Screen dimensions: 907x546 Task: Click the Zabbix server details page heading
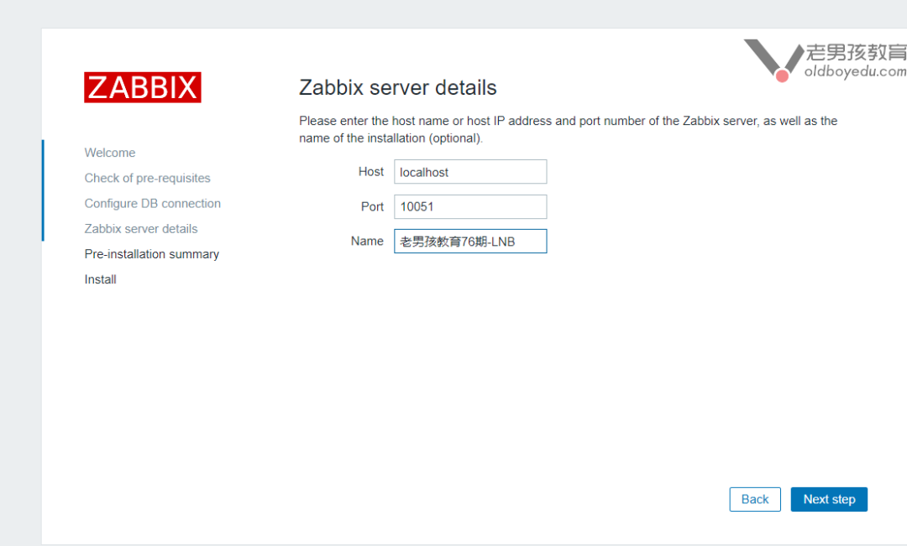[397, 88]
